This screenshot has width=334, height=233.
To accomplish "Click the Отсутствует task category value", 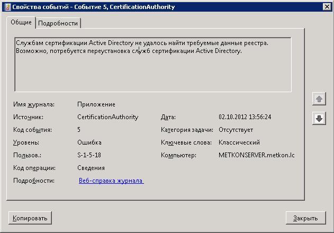I will (236, 130).
